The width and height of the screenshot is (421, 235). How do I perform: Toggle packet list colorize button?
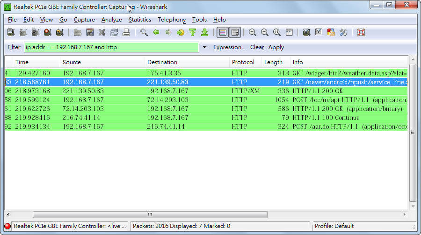click(223, 32)
